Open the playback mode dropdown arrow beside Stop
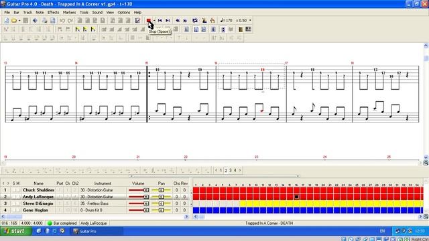The image size is (429, 241). coord(154,21)
